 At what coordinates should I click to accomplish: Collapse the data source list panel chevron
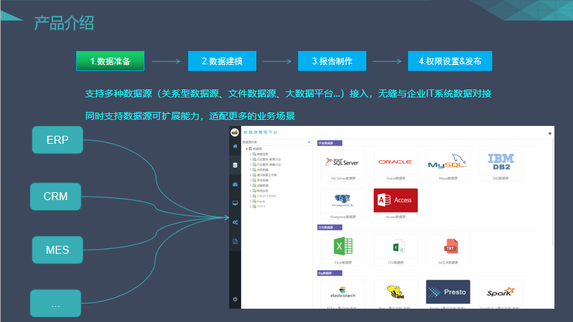pyautogui.click(x=309, y=142)
